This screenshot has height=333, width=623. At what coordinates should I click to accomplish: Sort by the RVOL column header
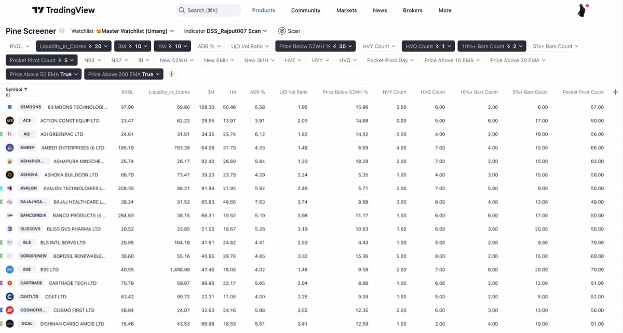pos(127,92)
